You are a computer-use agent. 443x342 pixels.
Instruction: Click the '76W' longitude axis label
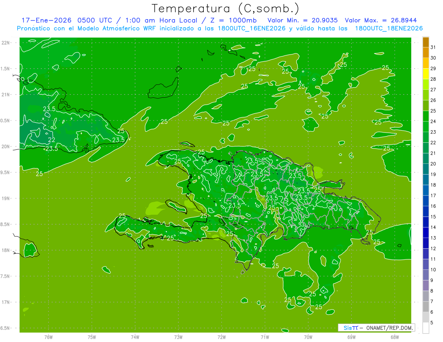(x=48, y=337)
